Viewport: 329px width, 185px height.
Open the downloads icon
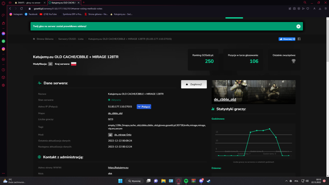click(x=320, y=9)
